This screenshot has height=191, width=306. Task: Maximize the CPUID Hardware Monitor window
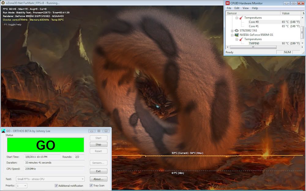(293, 3)
